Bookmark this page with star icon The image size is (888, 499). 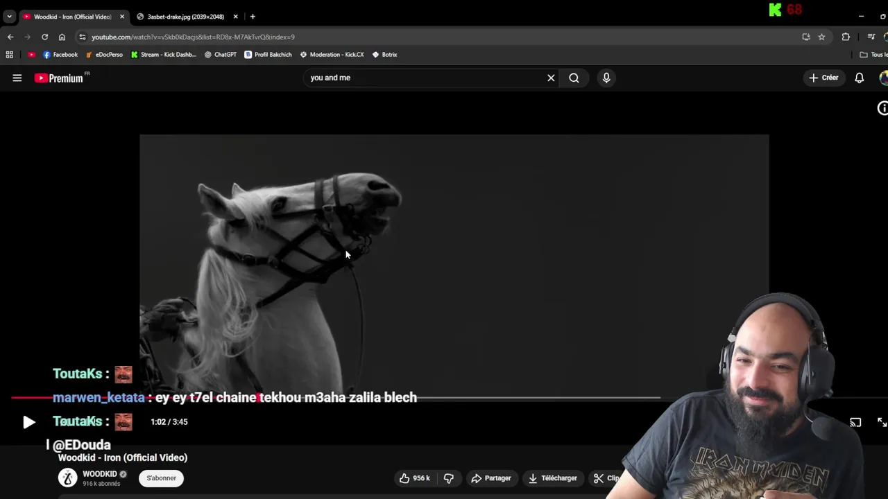(821, 37)
